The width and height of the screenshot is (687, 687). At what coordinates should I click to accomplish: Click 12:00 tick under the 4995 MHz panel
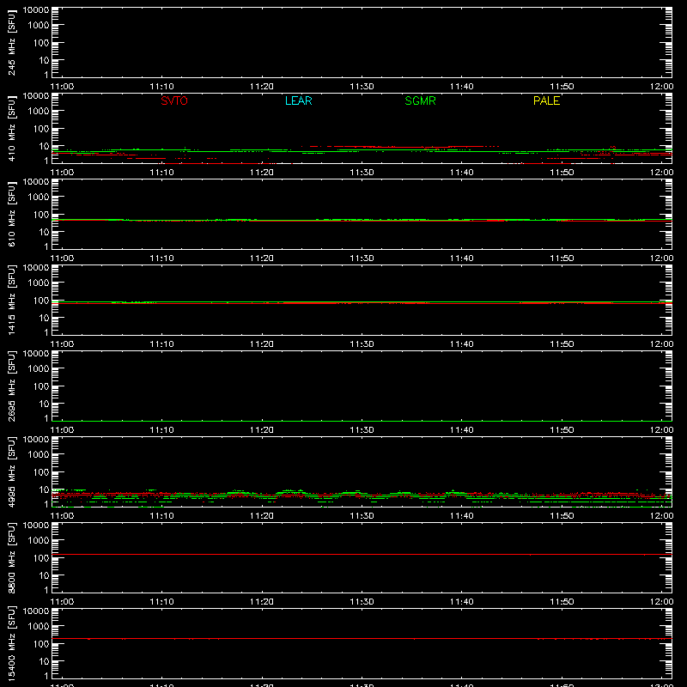click(661, 516)
